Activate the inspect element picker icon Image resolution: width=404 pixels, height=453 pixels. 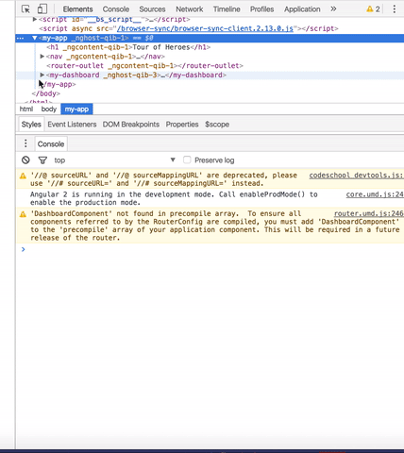click(x=25, y=8)
